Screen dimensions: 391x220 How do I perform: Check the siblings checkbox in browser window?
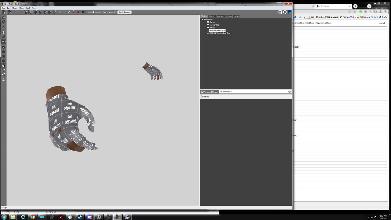click(307, 23)
